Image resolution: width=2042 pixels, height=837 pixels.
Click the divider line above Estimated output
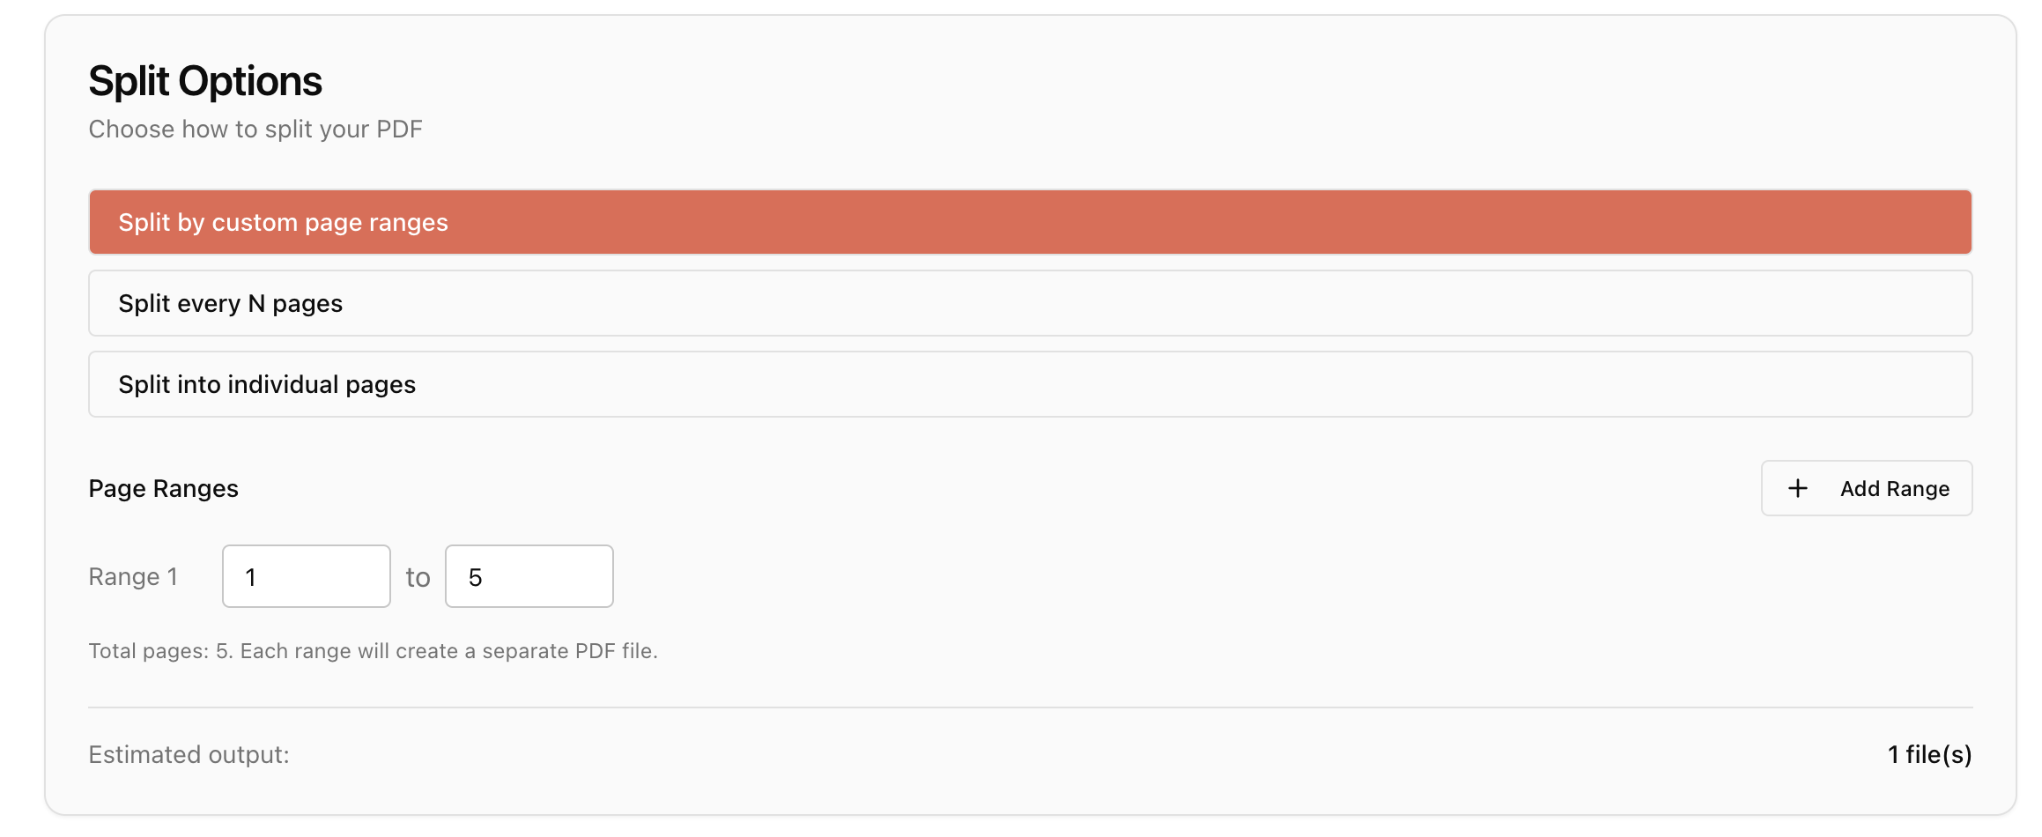1030,707
